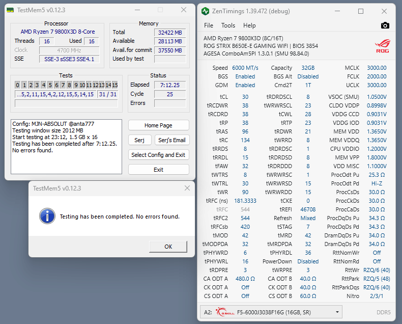
Task: Click the empty Errors field
Action: (170, 103)
